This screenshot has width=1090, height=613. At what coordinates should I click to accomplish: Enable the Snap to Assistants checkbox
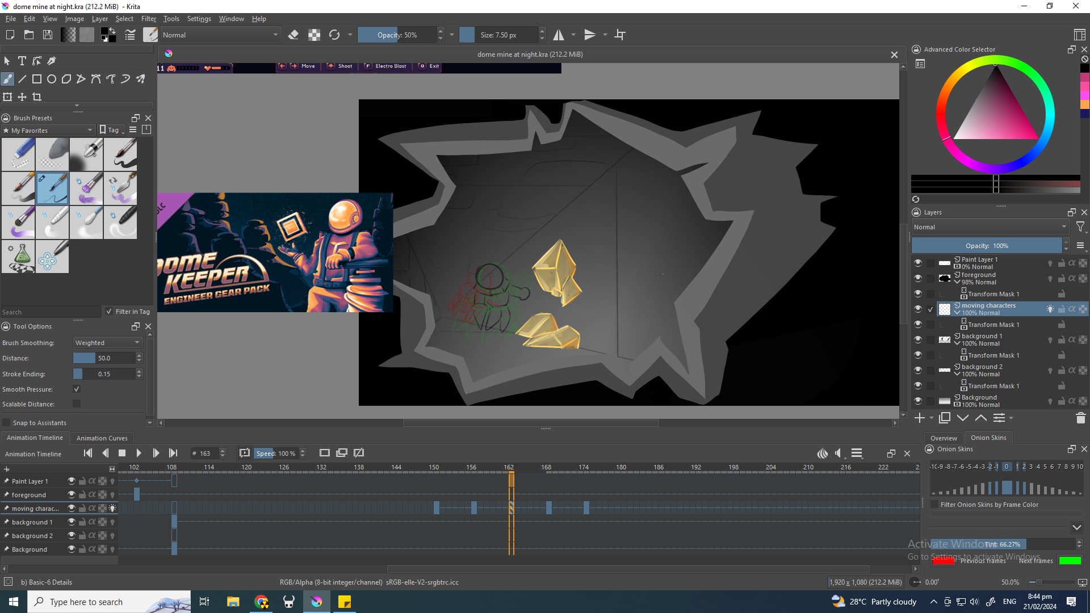tap(7, 423)
